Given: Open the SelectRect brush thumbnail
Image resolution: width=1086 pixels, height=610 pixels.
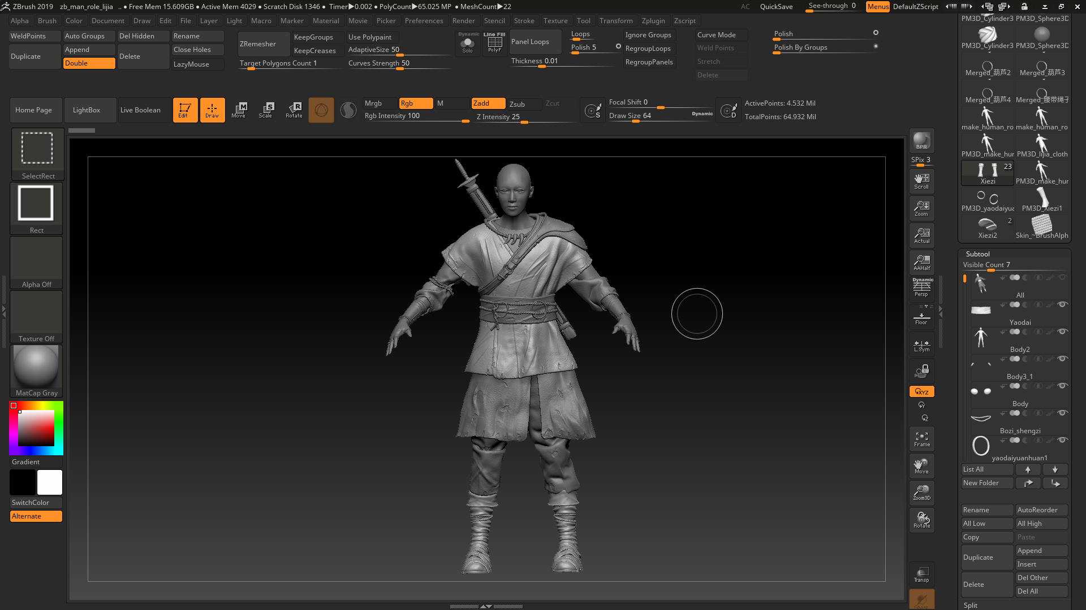Looking at the screenshot, I should pos(37,154).
